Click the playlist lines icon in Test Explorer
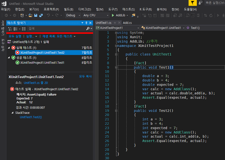 pyautogui.click(x=24, y=29)
